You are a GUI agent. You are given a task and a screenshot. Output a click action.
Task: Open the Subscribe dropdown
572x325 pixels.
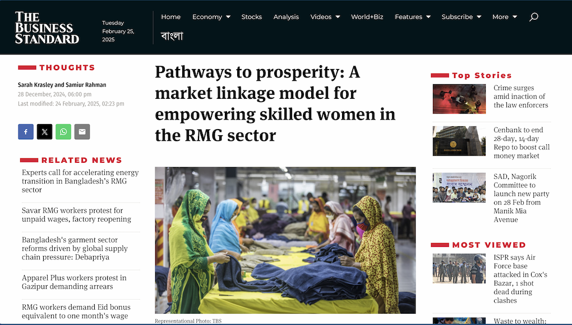pyautogui.click(x=462, y=17)
